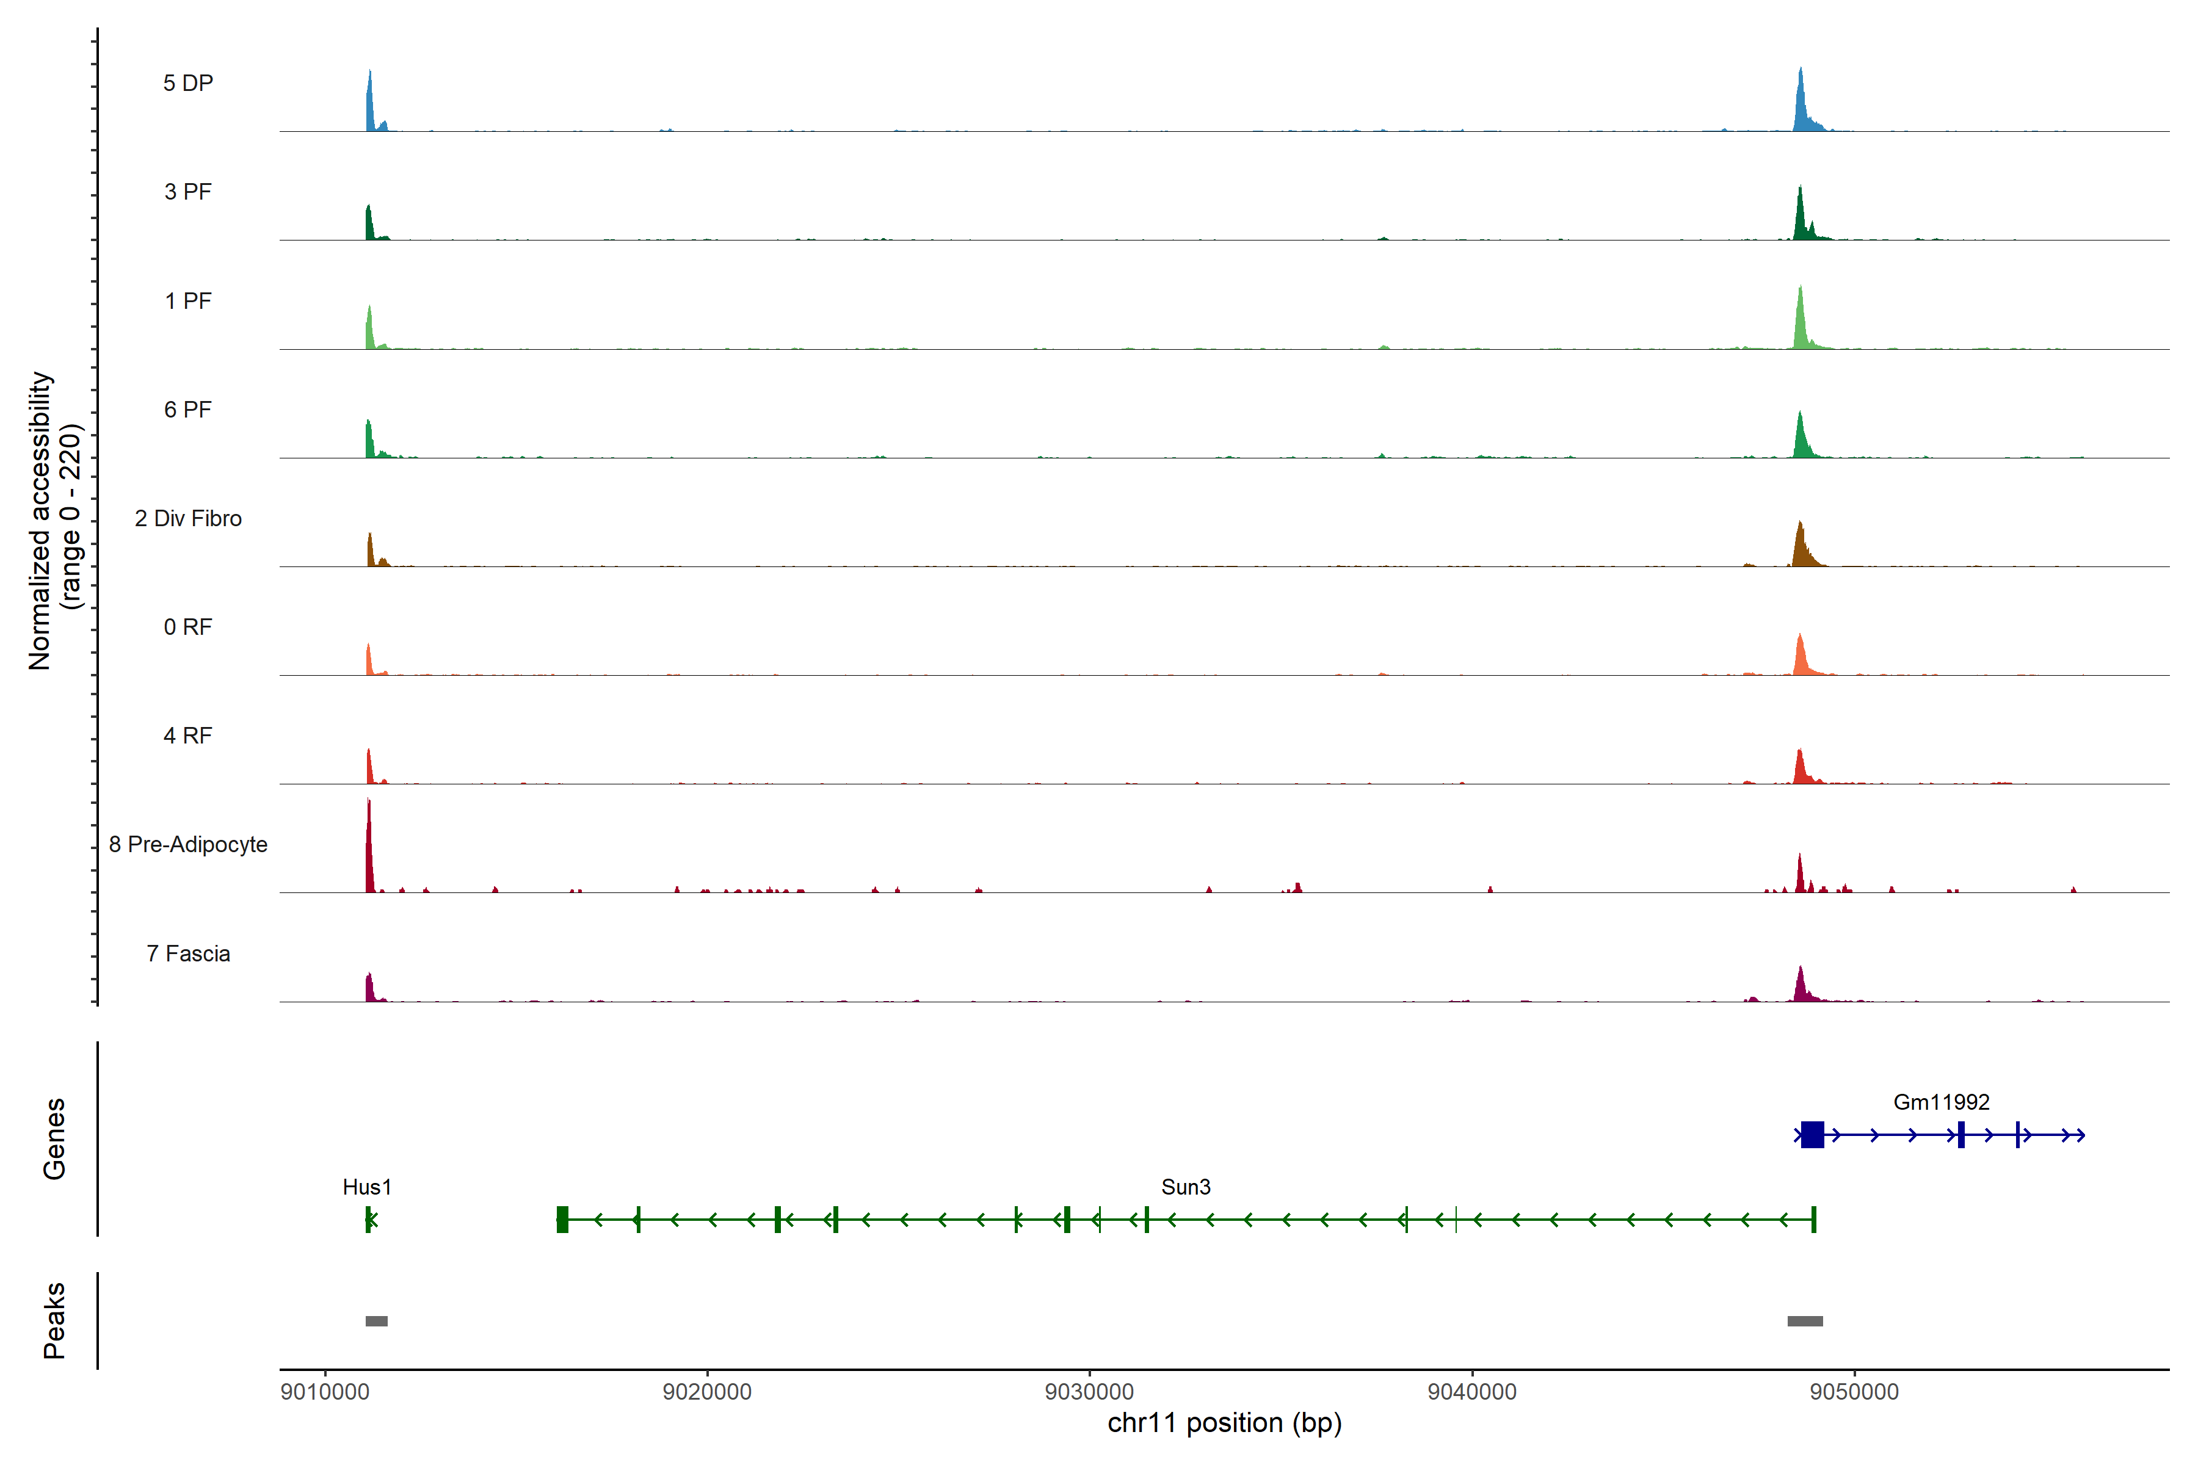Click the Hus1 gene marker
Image resolution: width=2198 pixels, height=1465 pixels.
point(369,1219)
